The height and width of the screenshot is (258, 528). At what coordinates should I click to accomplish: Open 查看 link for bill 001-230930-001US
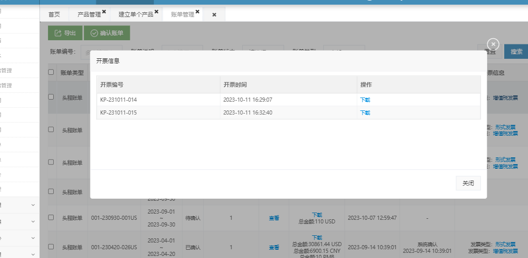click(x=274, y=218)
